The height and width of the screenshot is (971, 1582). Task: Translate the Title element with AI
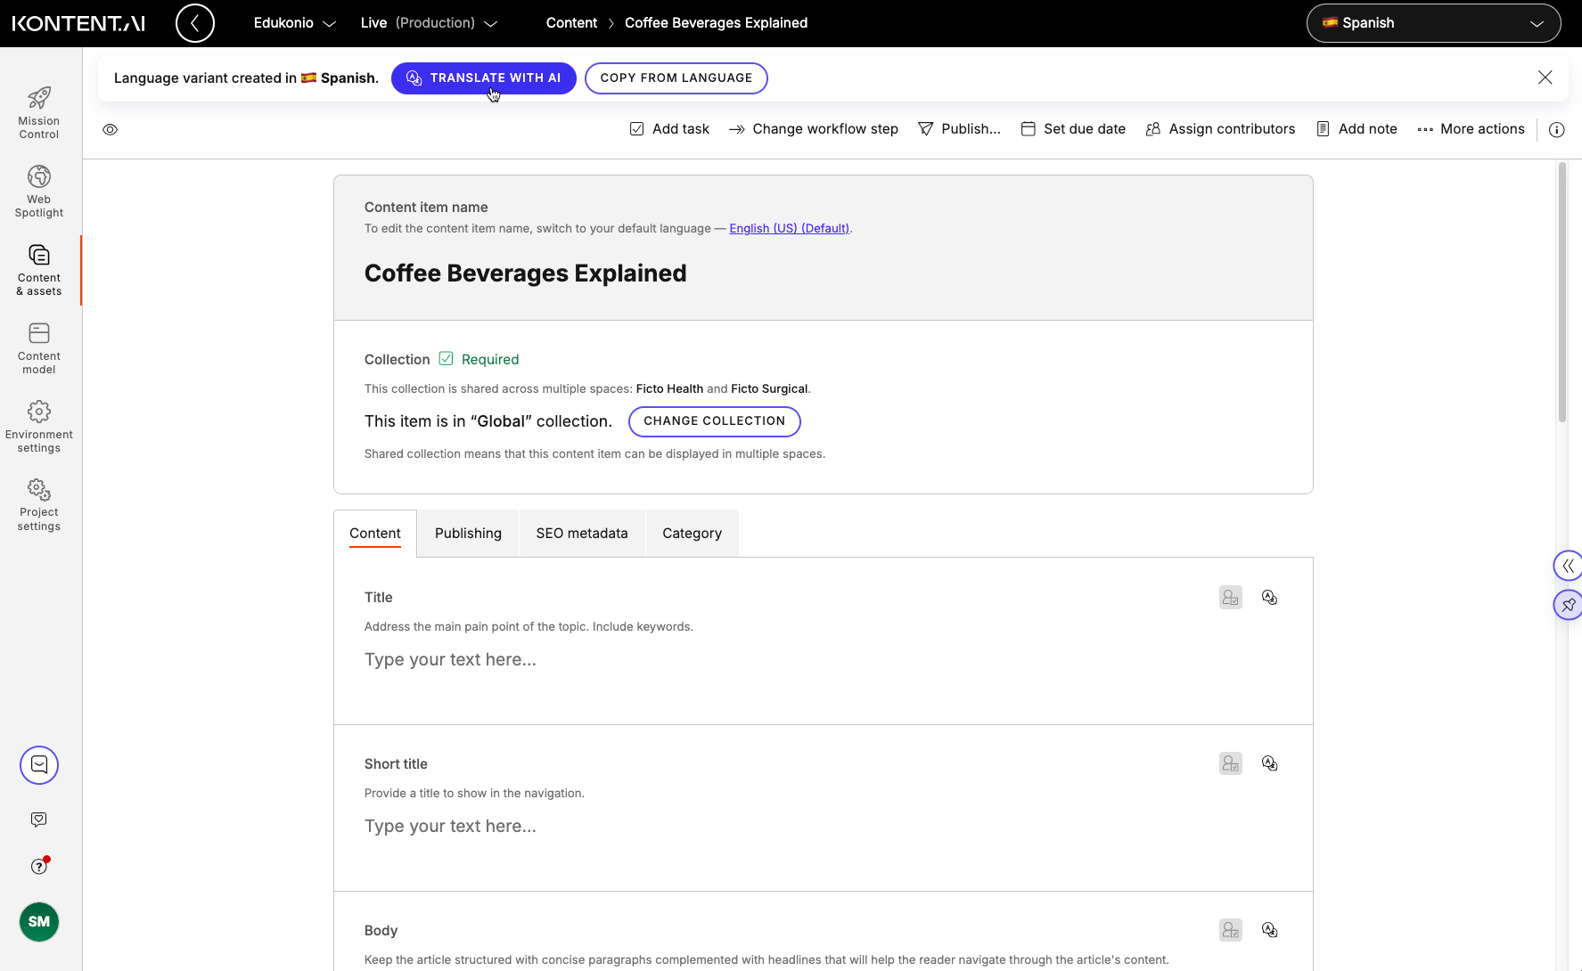1270,597
